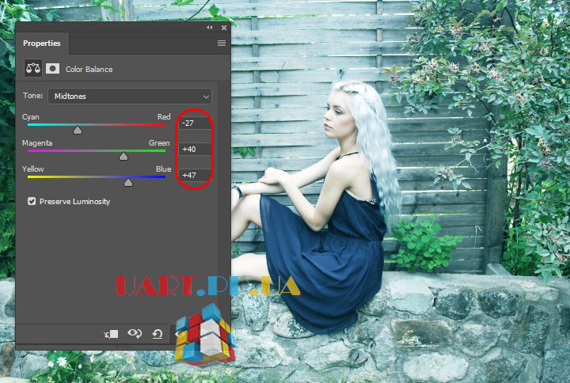Click the Yellow label

pyautogui.click(x=32, y=169)
